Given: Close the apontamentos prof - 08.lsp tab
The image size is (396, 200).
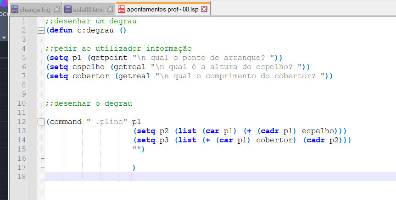Looking at the screenshot, I should tap(204, 9).
